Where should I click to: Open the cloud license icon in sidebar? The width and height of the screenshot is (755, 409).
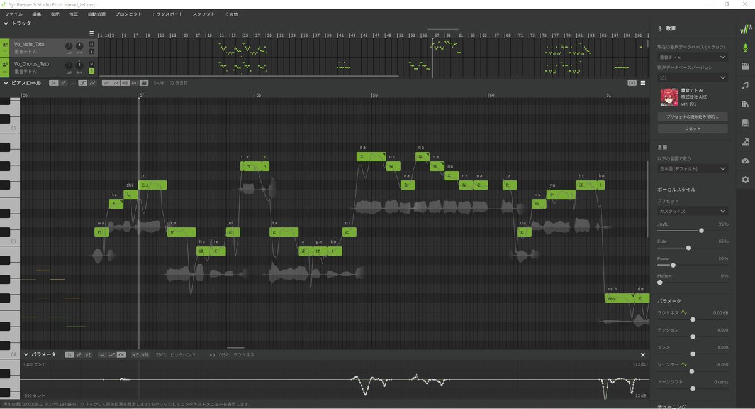tap(746, 161)
